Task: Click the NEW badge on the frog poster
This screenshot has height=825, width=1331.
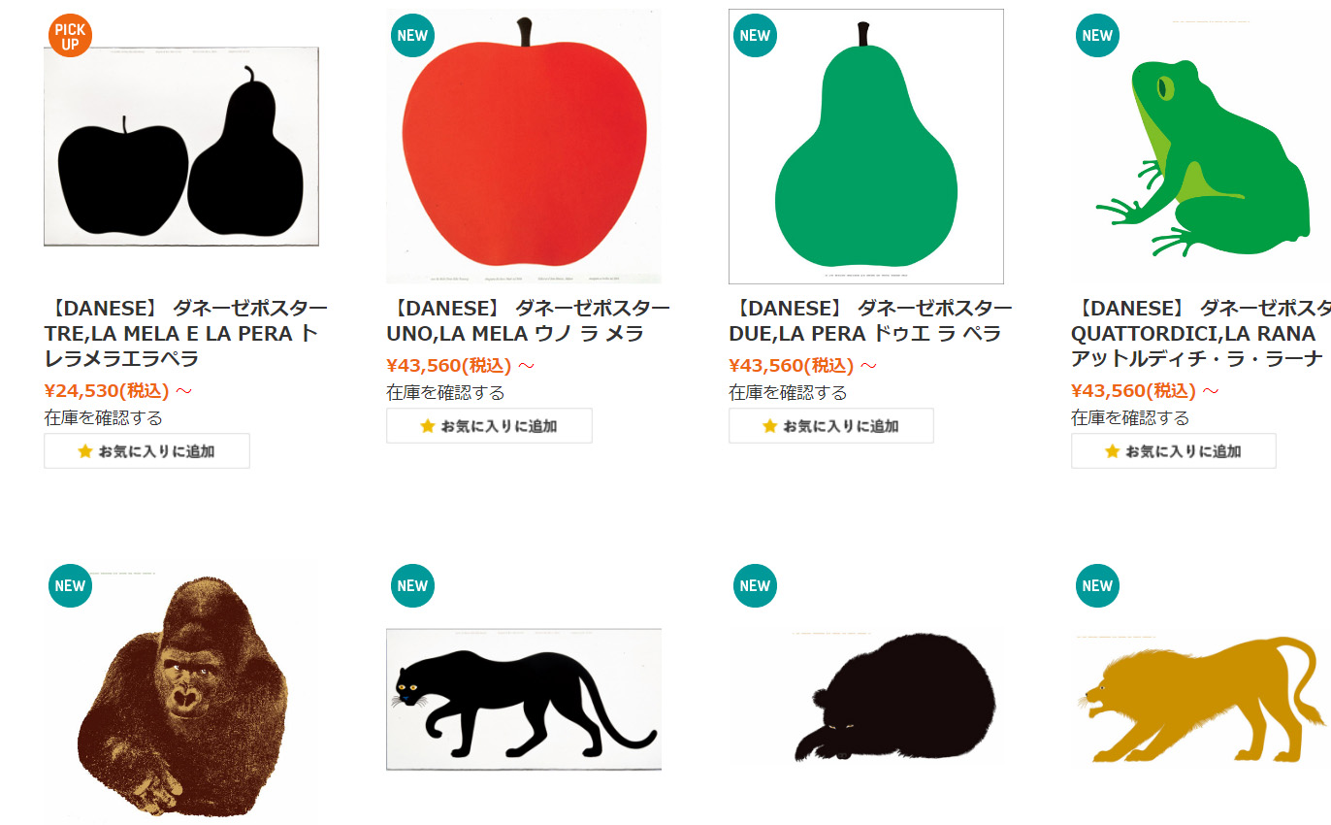Action: coord(1097,36)
